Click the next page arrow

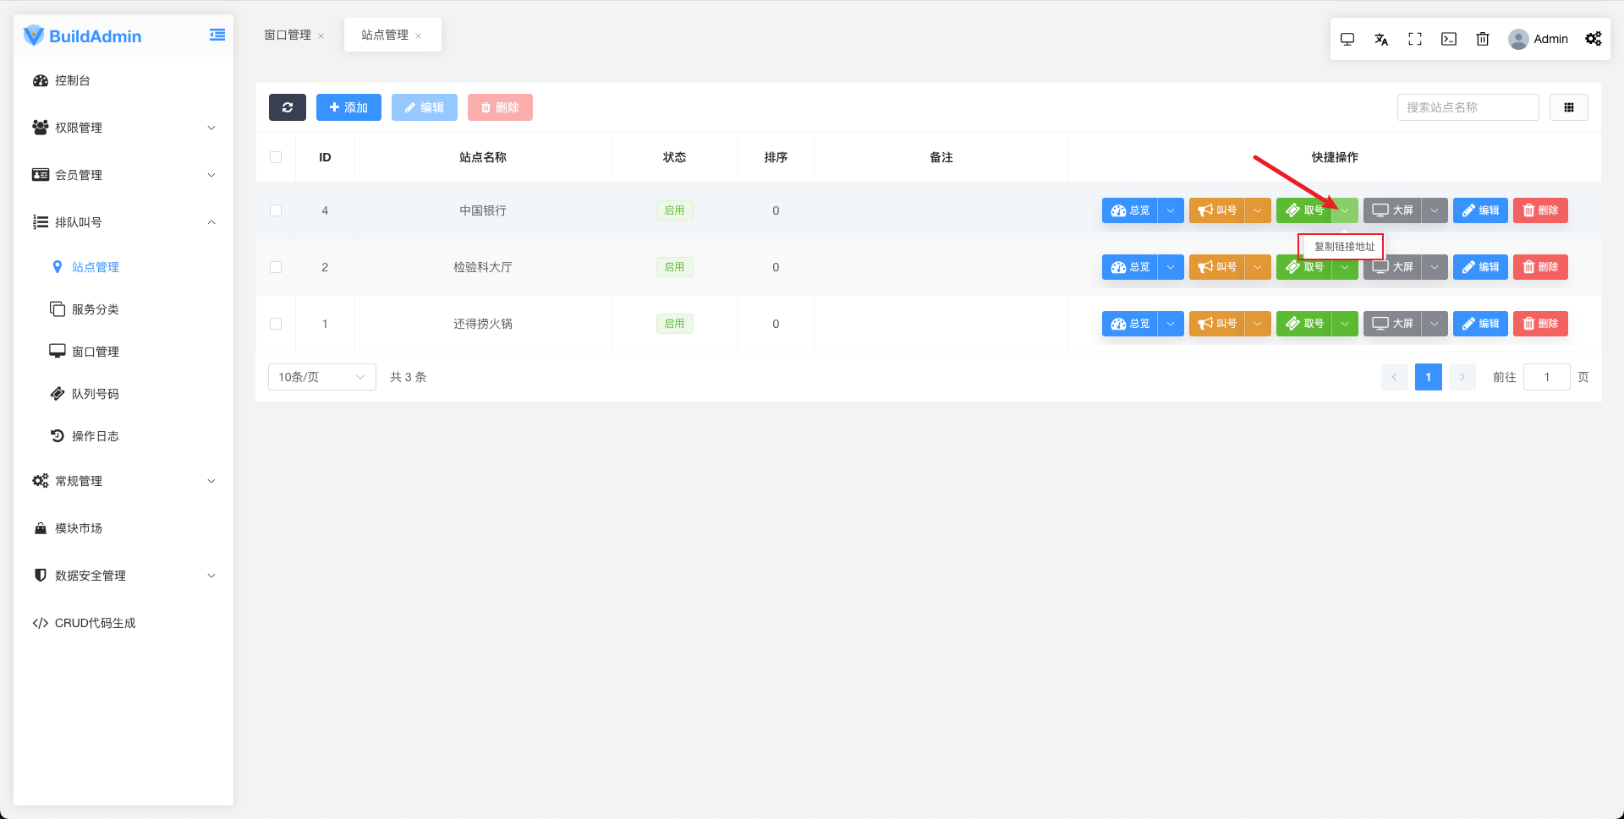1462,377
